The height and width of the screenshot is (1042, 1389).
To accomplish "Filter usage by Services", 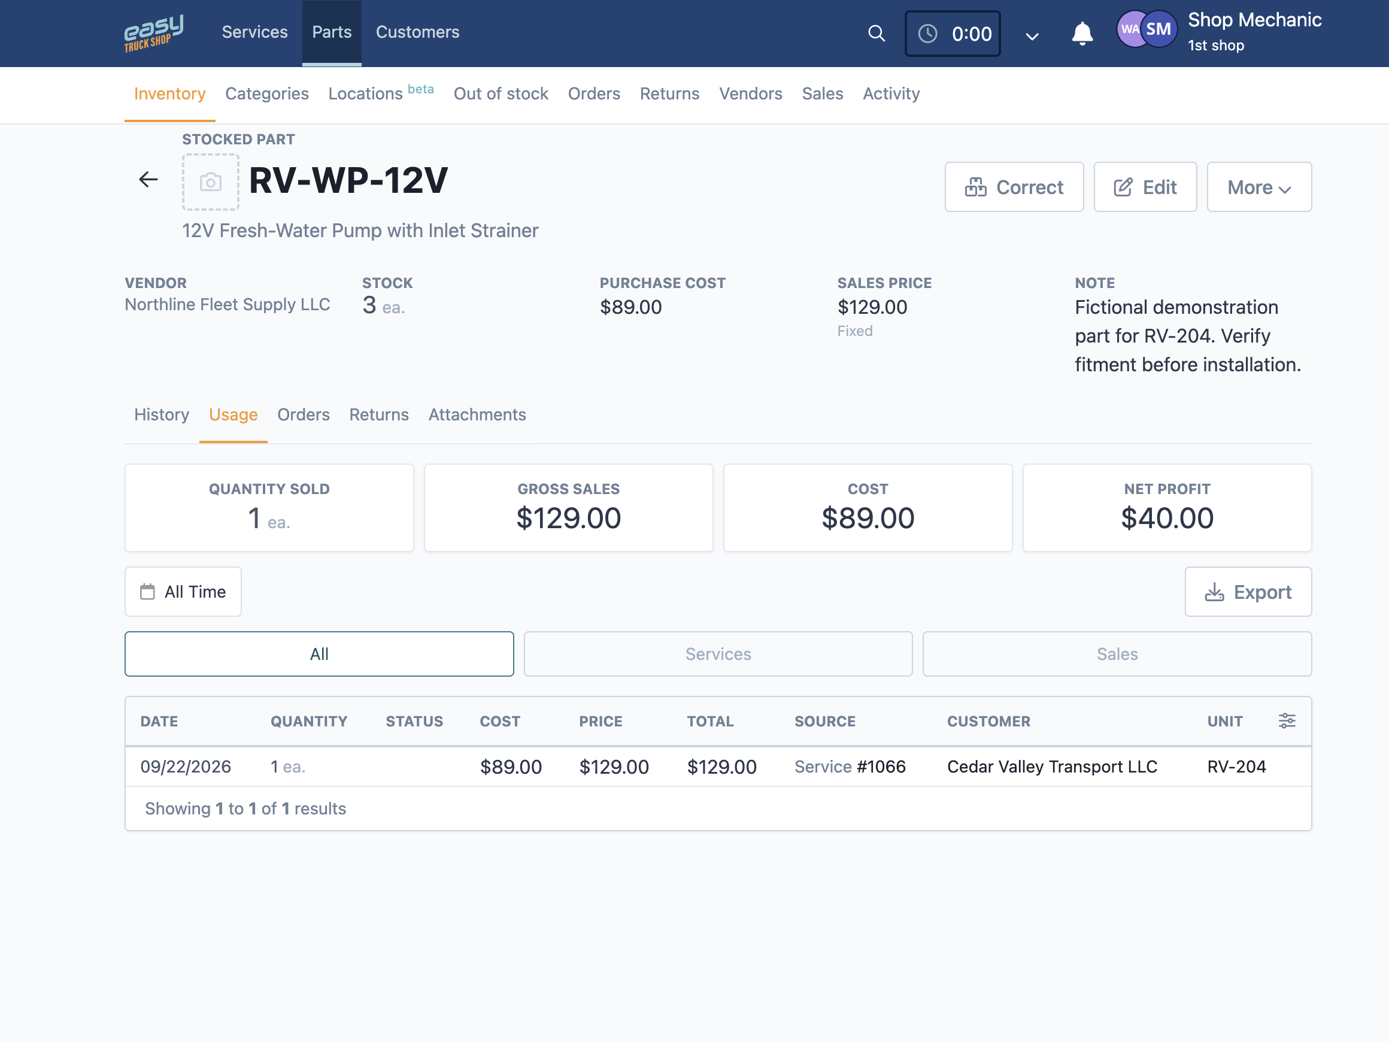I will tap(718, 654).
